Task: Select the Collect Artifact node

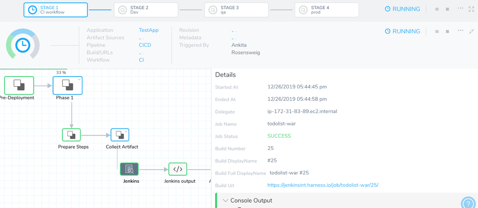Action: click(x=120, y=135)
